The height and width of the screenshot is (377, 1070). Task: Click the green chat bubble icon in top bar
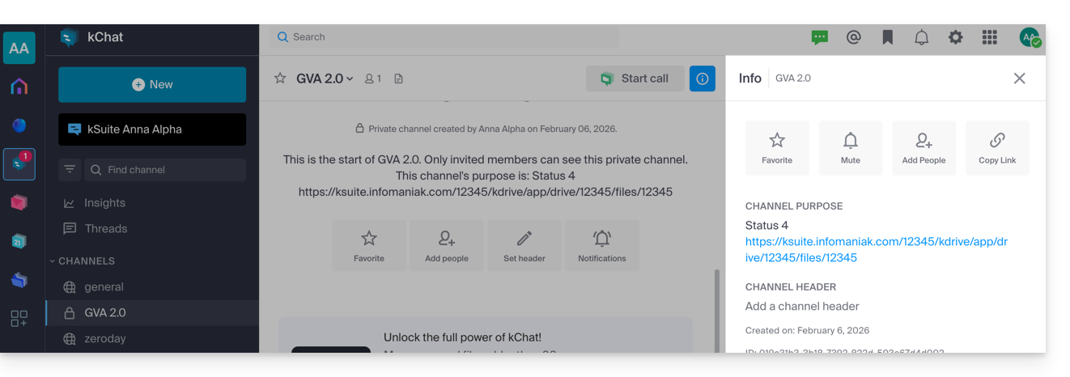(820, 37)
